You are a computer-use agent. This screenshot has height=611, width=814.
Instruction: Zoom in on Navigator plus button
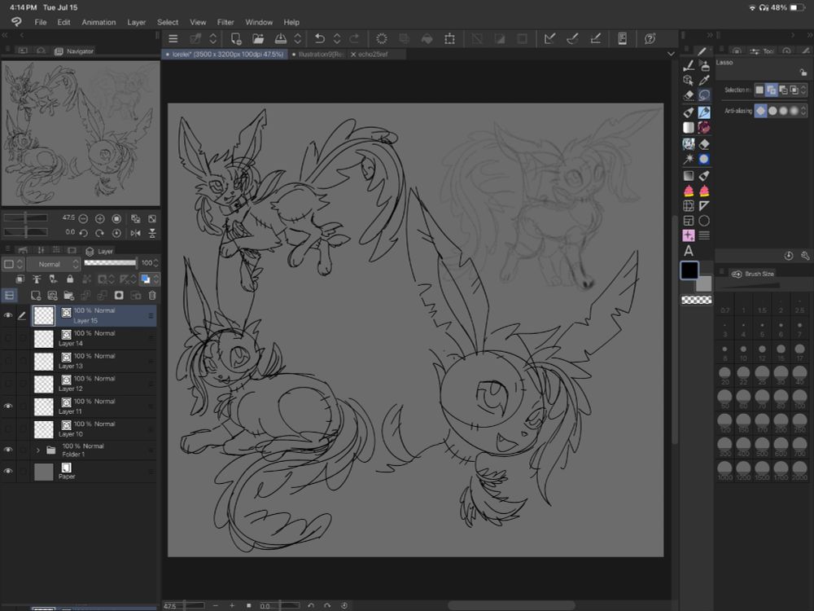click(99, 218)
